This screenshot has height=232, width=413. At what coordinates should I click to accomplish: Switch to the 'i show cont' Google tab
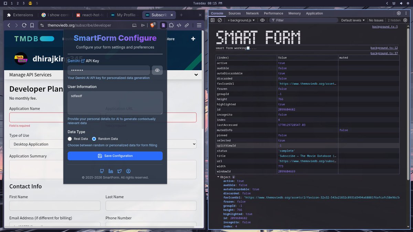click(55, 15)
